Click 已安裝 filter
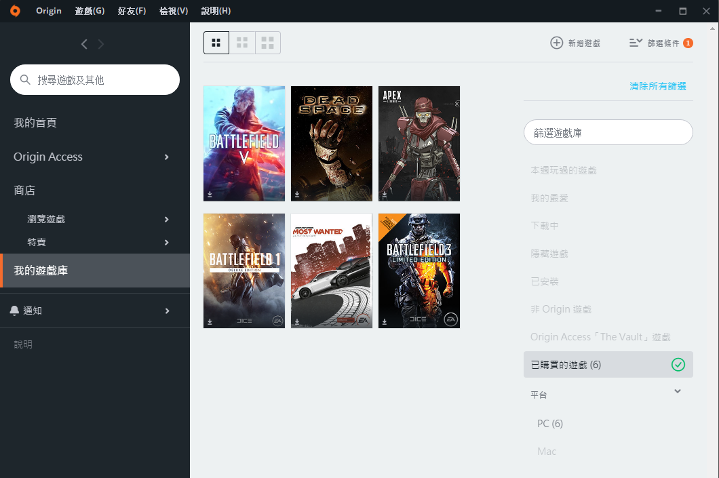The height and width of the screenshot is (478, 719). 544,281
